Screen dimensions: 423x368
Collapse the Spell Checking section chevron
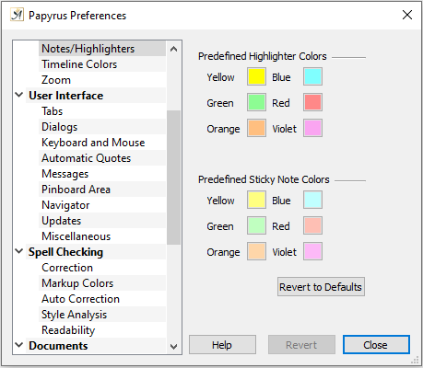pyautogui.click(x=19, y=251)
